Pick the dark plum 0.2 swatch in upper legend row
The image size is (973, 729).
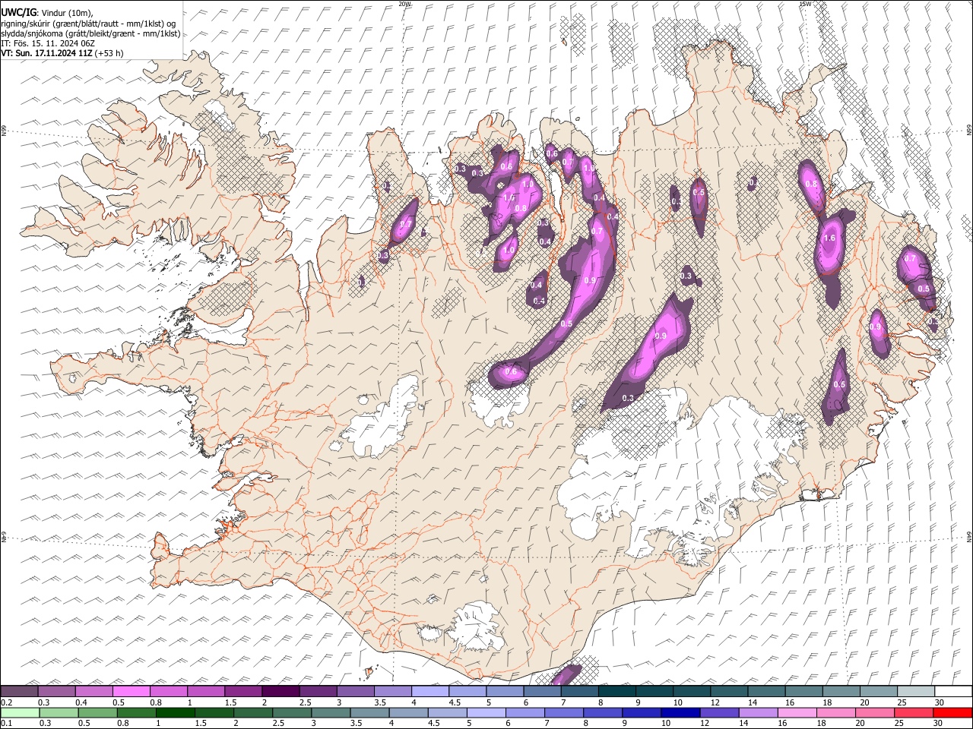point(20,691)
